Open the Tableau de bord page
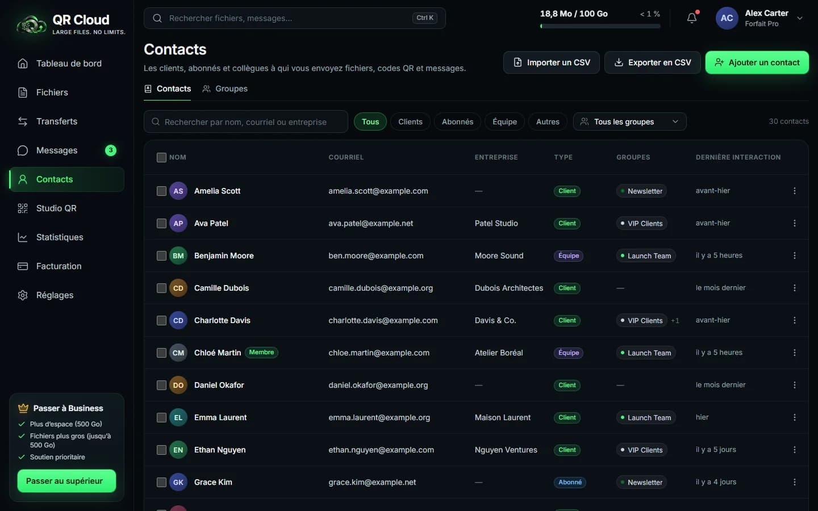The width and height of the screenshot is (818, 511). pyautogui.click(x=67, y=64)
